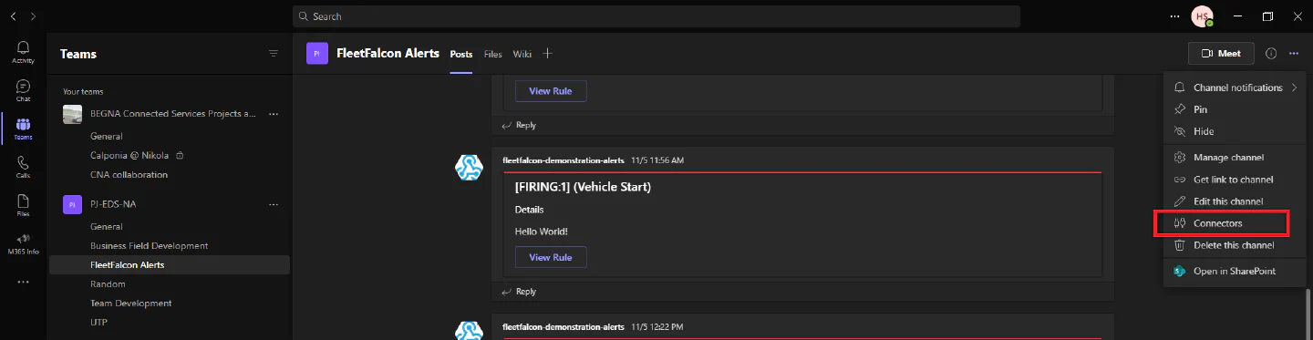Switch to the Wiki tab
Viewport: 1313px width, 340px height.
522,54
